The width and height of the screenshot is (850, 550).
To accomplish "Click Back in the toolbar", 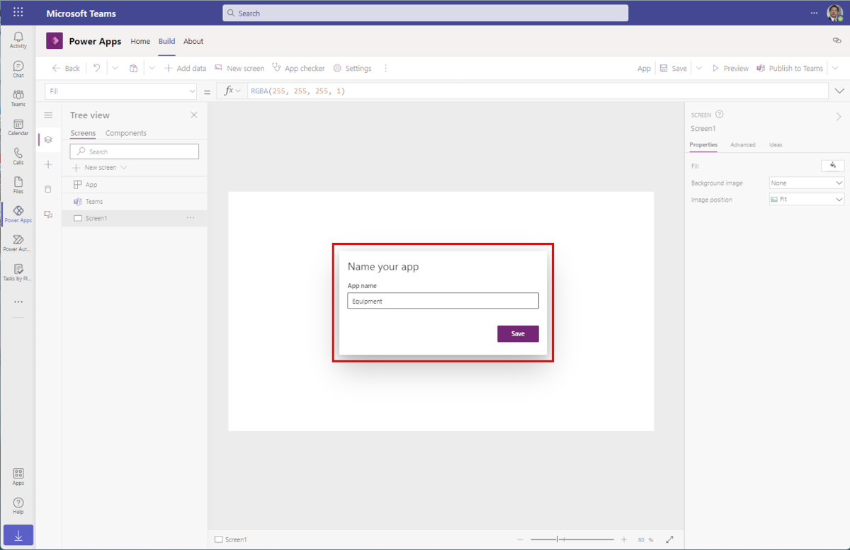I will (x=66, y=68).
